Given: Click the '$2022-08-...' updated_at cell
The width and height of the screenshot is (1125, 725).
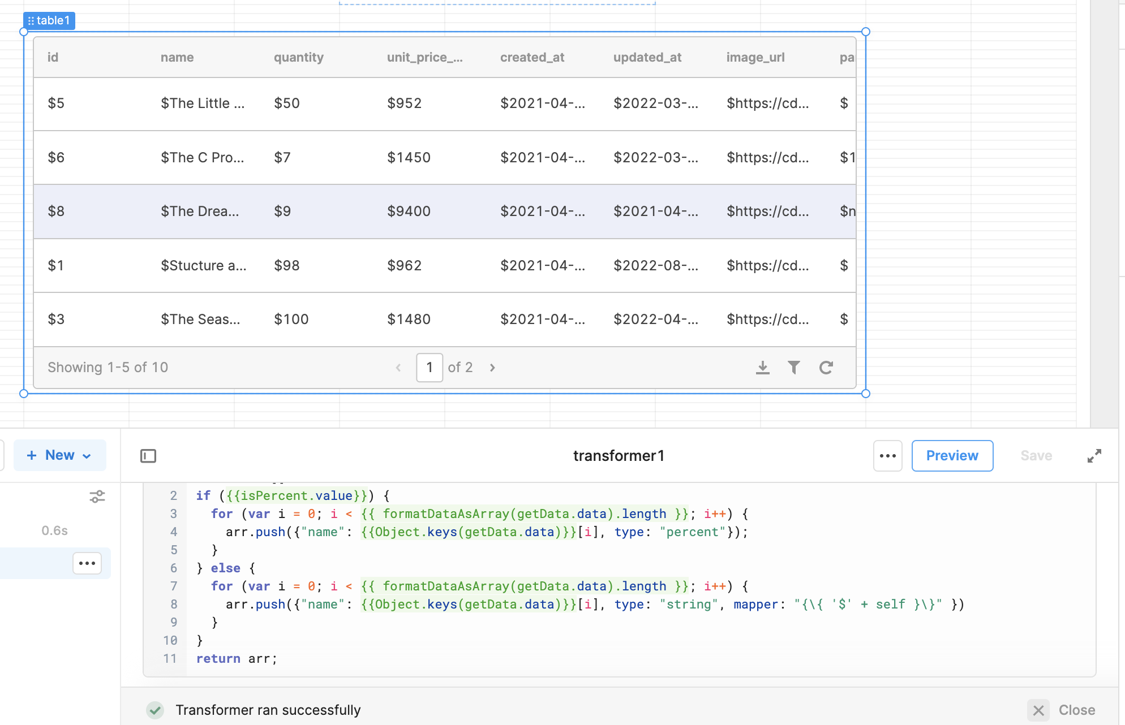Looking at the screenshot, I should pyautogui.click(x=656, y=266).
